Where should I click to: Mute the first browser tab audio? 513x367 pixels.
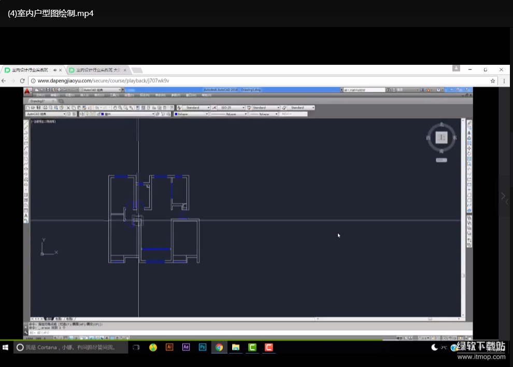(54, 70)
